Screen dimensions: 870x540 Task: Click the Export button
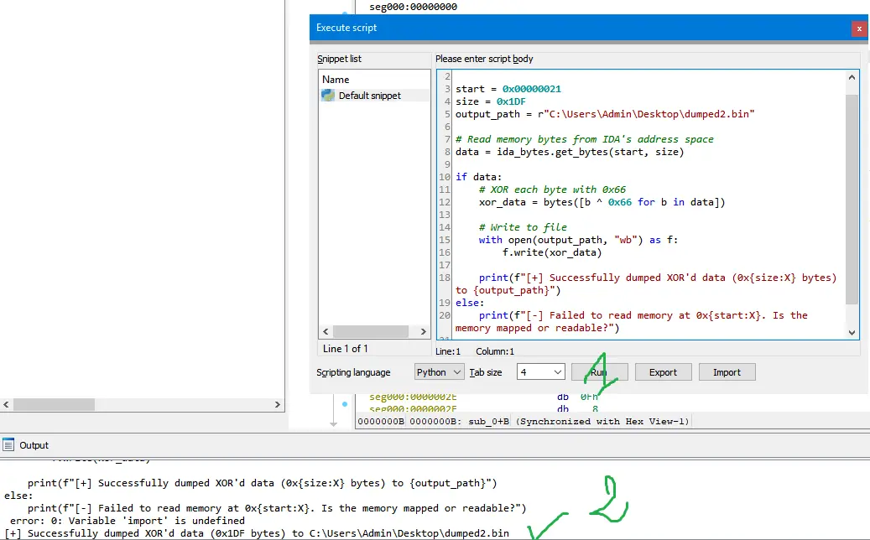tap(663, 372)
